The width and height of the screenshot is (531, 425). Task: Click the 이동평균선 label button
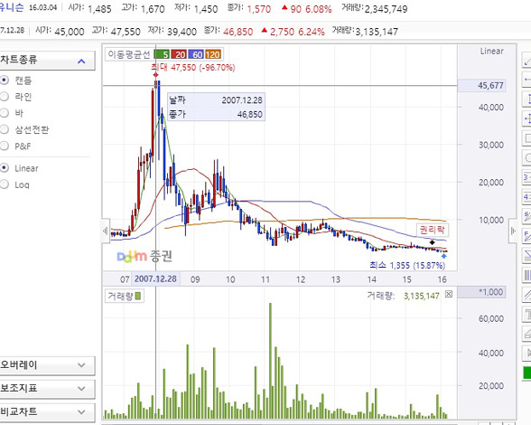[128, 54]
